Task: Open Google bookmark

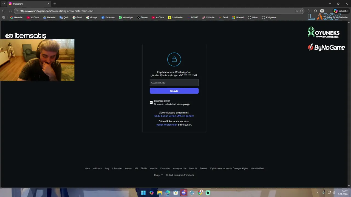Action: coord(92,18)
